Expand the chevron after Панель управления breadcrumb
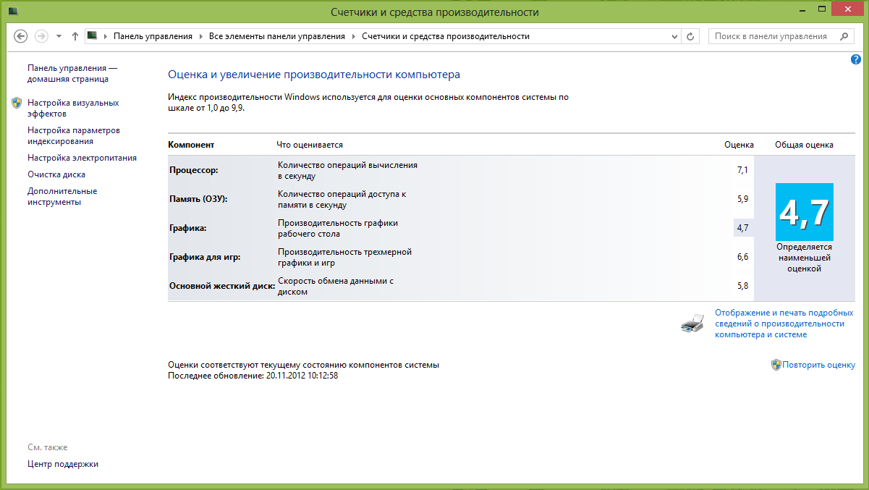 click(x=200, y=36)
